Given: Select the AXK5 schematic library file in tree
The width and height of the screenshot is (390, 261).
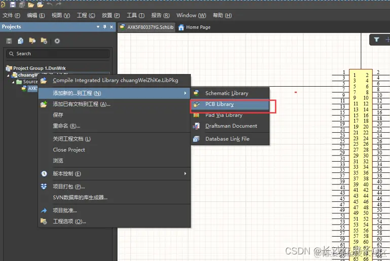Looking at the screenshot, I should 30,88.
